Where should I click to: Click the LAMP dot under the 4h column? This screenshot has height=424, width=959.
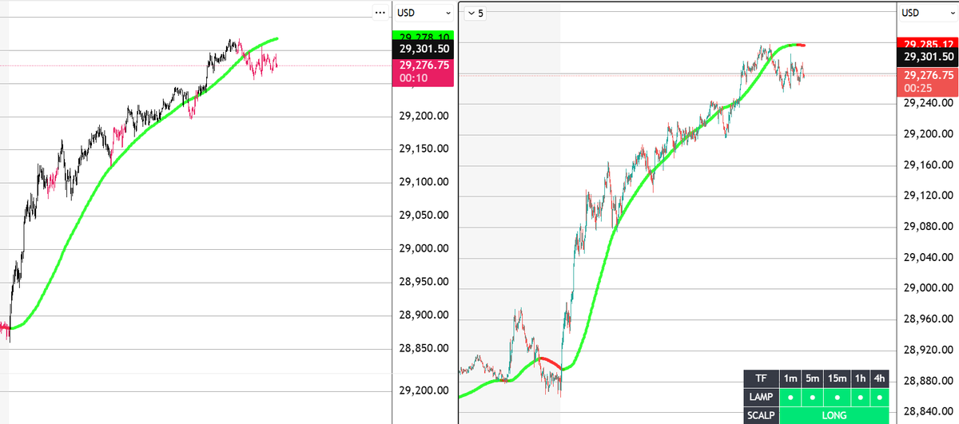[x=880, y=397]
